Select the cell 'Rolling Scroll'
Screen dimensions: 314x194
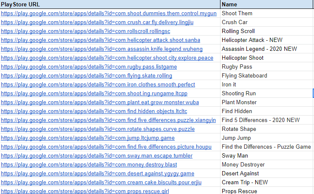pyautogui.click(x=266, y=31)
